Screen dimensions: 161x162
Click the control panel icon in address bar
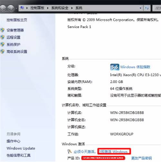(22, 8)
